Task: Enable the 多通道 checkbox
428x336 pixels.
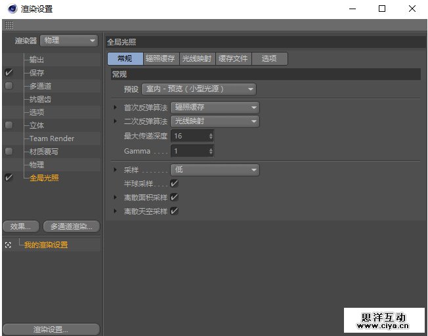Action: coord(9,86)
